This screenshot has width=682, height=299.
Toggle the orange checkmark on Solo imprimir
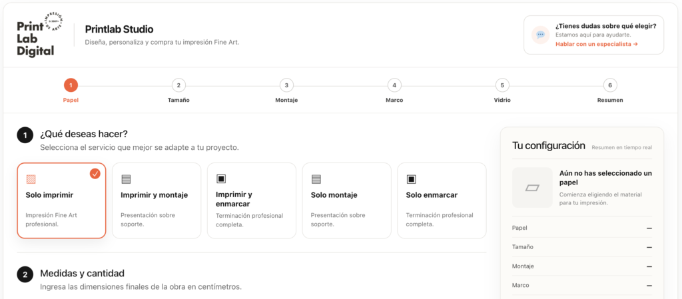click(95, 173)
